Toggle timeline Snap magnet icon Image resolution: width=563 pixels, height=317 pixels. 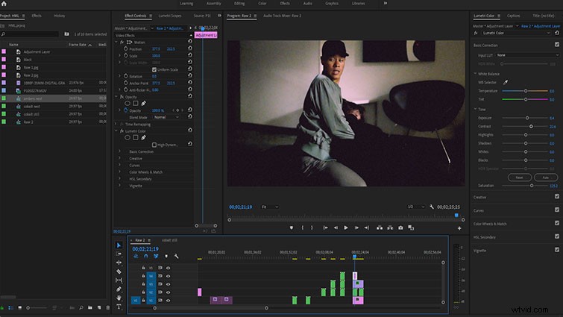(145, 257)
